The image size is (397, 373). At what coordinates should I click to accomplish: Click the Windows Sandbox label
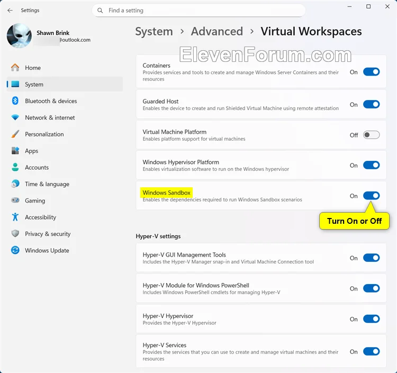coord(166,193)
